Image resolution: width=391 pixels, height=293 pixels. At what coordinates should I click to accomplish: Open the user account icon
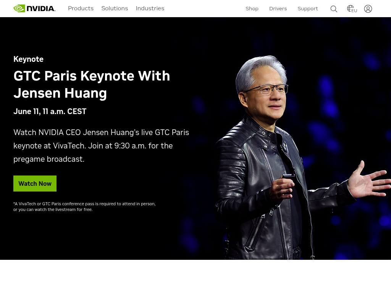[x=368, y=9]
